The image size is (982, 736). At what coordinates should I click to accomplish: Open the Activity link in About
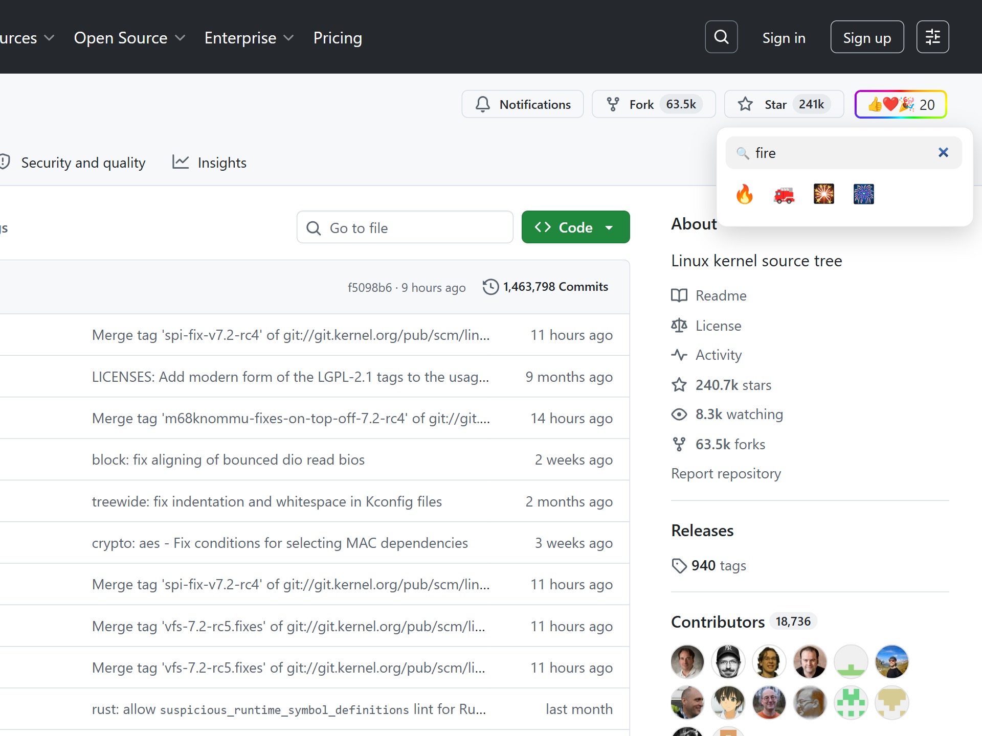[x=706, y=355]
